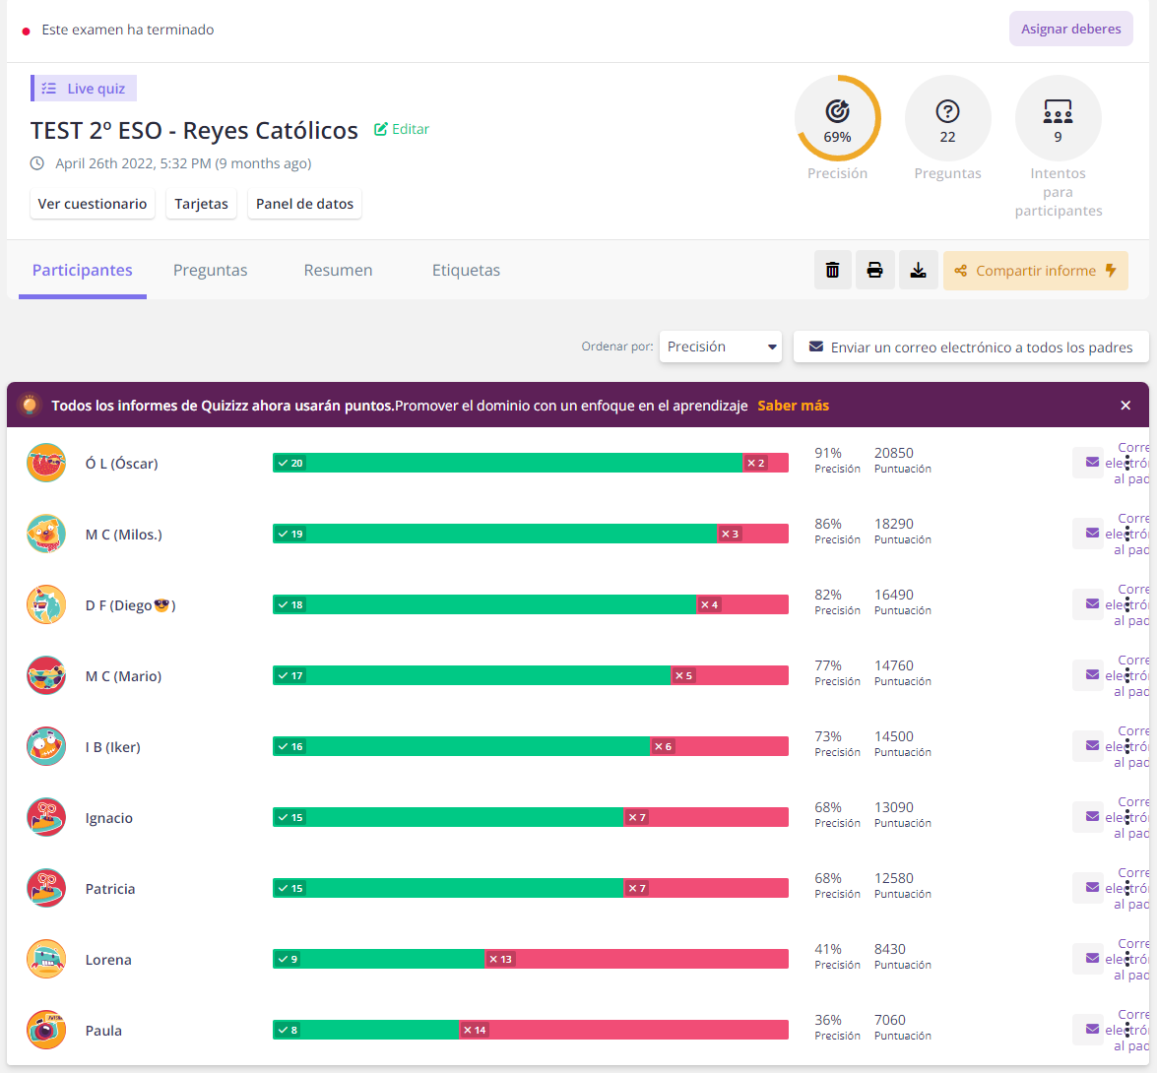The height and width of the screenshot is (1073, 1157).
Task: Select the Etiquetas tab
Action: [x=467, y=270]
